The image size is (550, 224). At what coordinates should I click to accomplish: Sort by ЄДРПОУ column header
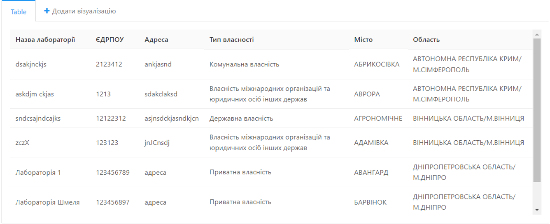coord(110,40)
